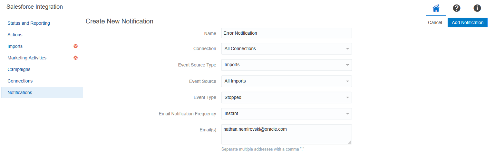495x165 pixels.
Task: Select the Notifications sidebar item
Action: (20, 92)
